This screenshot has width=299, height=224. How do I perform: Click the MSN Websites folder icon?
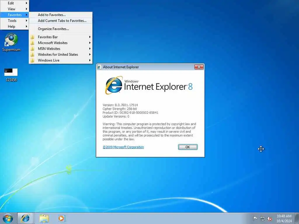point(32,49)
